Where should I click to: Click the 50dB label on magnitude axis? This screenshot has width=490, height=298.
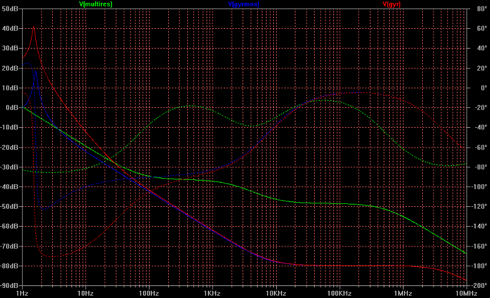tap(10, 9)
